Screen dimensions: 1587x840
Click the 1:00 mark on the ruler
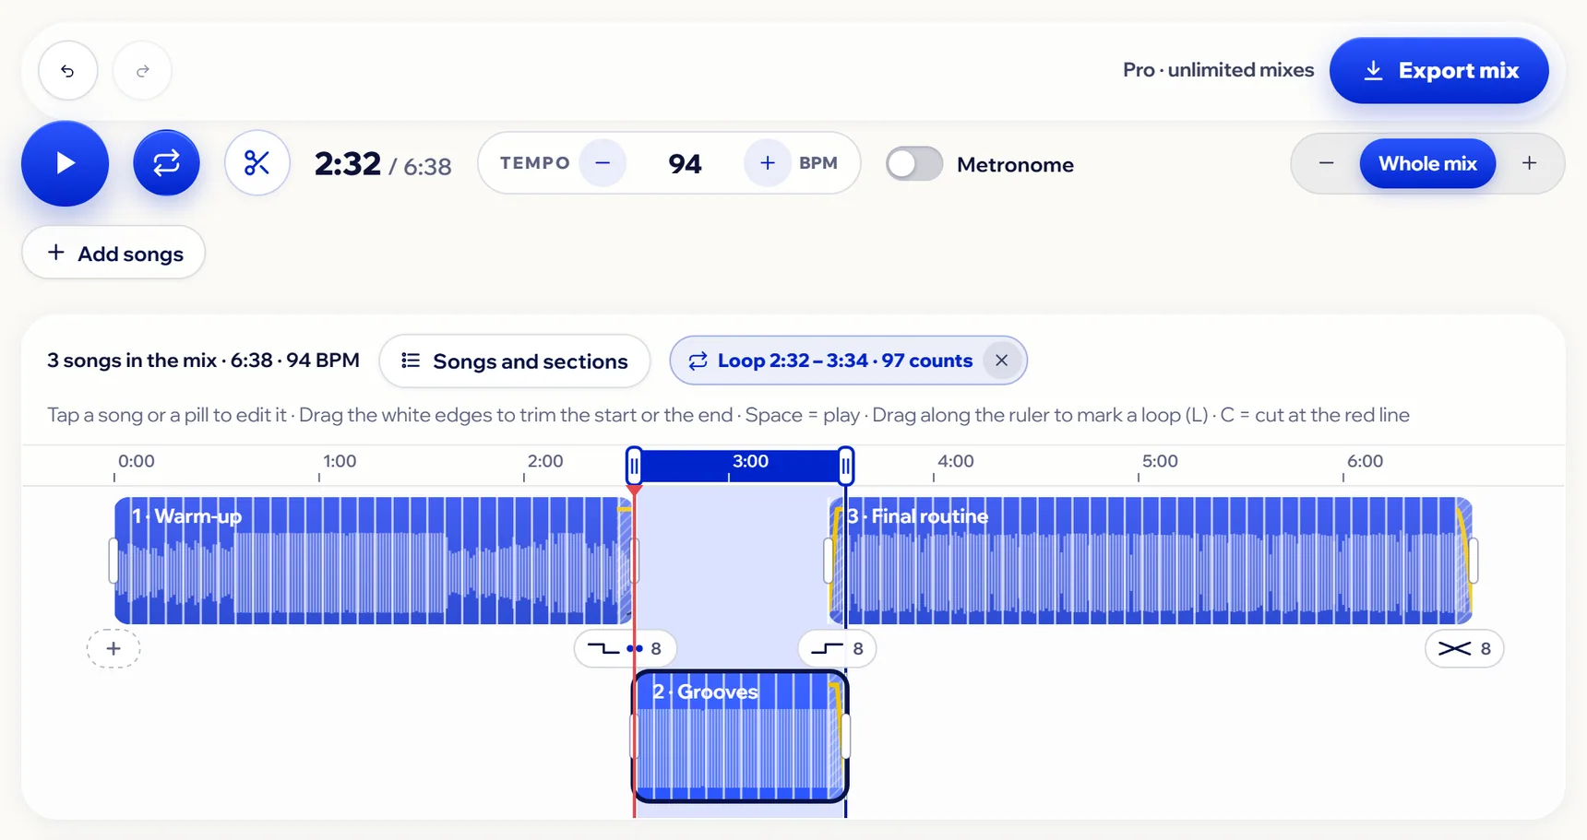coord(339,461)
